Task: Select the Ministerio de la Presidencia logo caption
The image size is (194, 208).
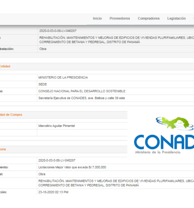Action: tap(158, 152)
